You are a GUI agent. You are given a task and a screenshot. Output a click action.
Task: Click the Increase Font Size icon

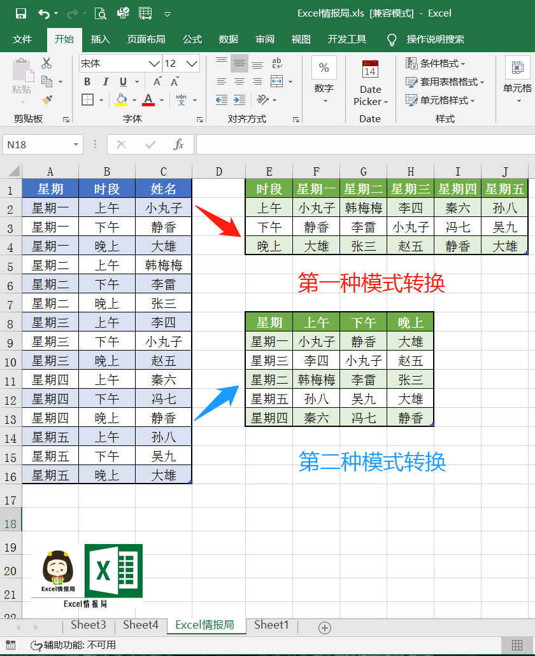157,81
